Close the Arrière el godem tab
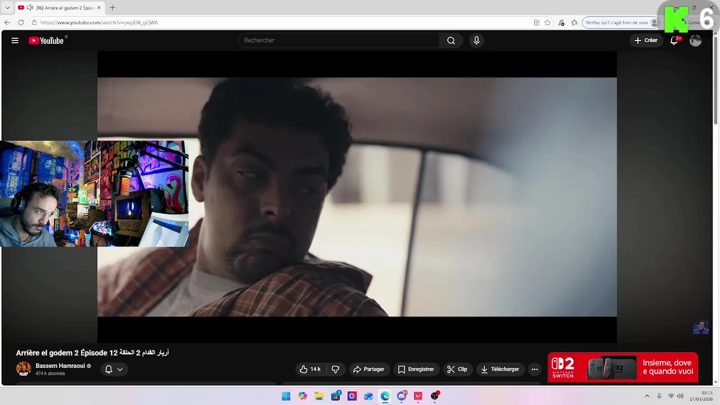 99,8
